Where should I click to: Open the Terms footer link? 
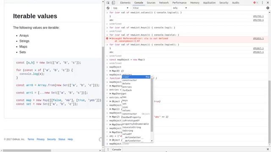pyautogui.click(x=31, y=139)
